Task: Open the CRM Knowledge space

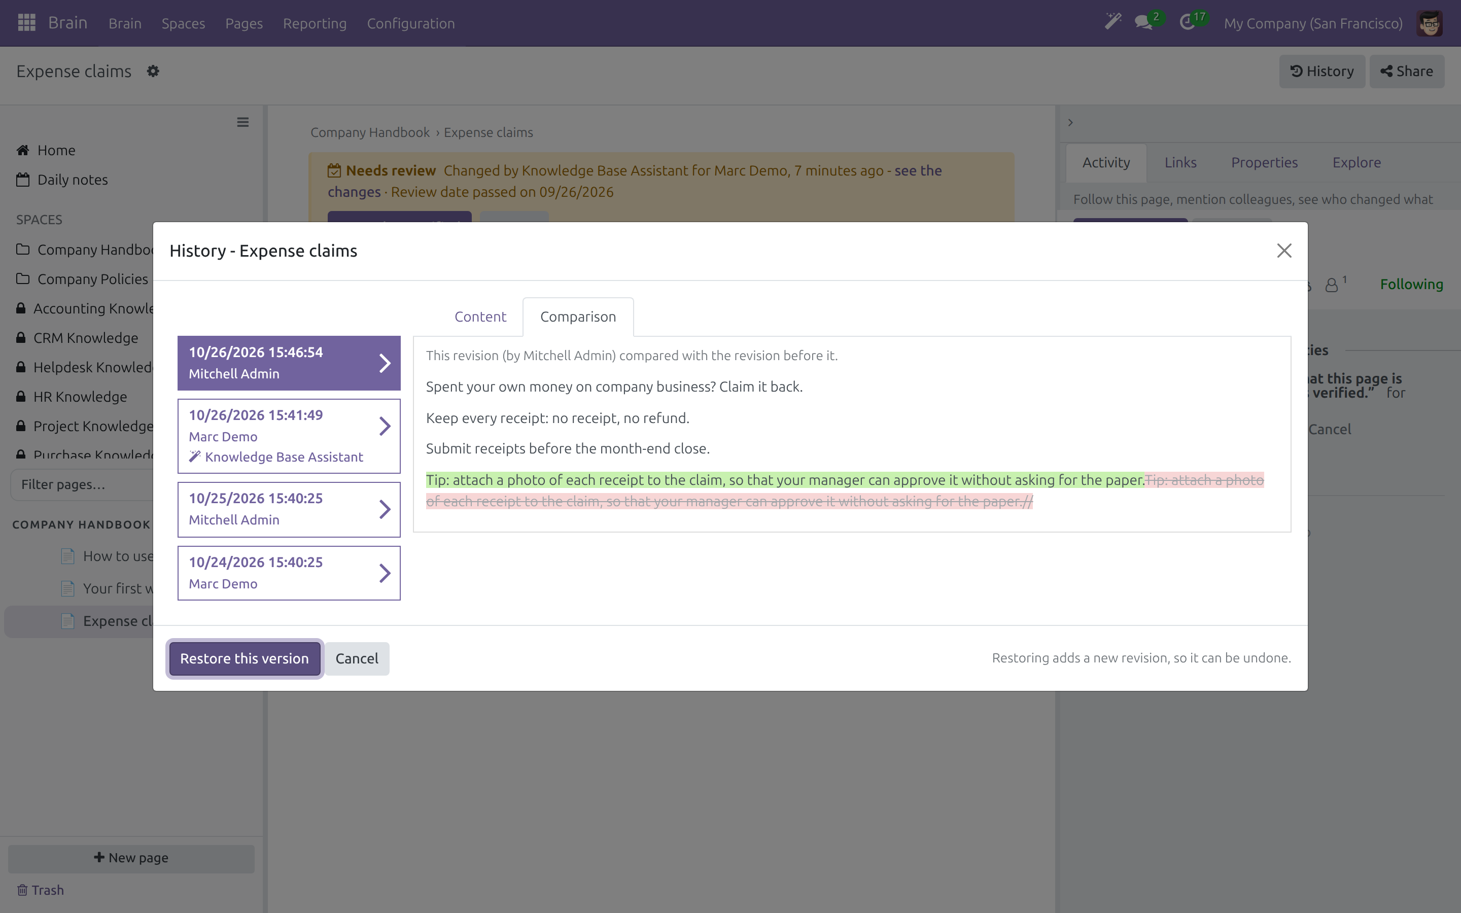Action: pyautogui.click(x=85, y=337)
